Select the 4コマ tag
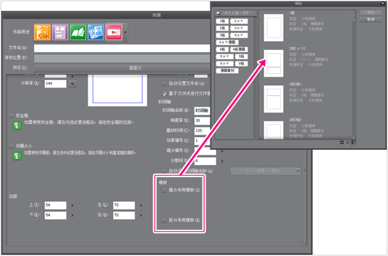The height and width of the screenshot is (256, 388). click(239, 36)
